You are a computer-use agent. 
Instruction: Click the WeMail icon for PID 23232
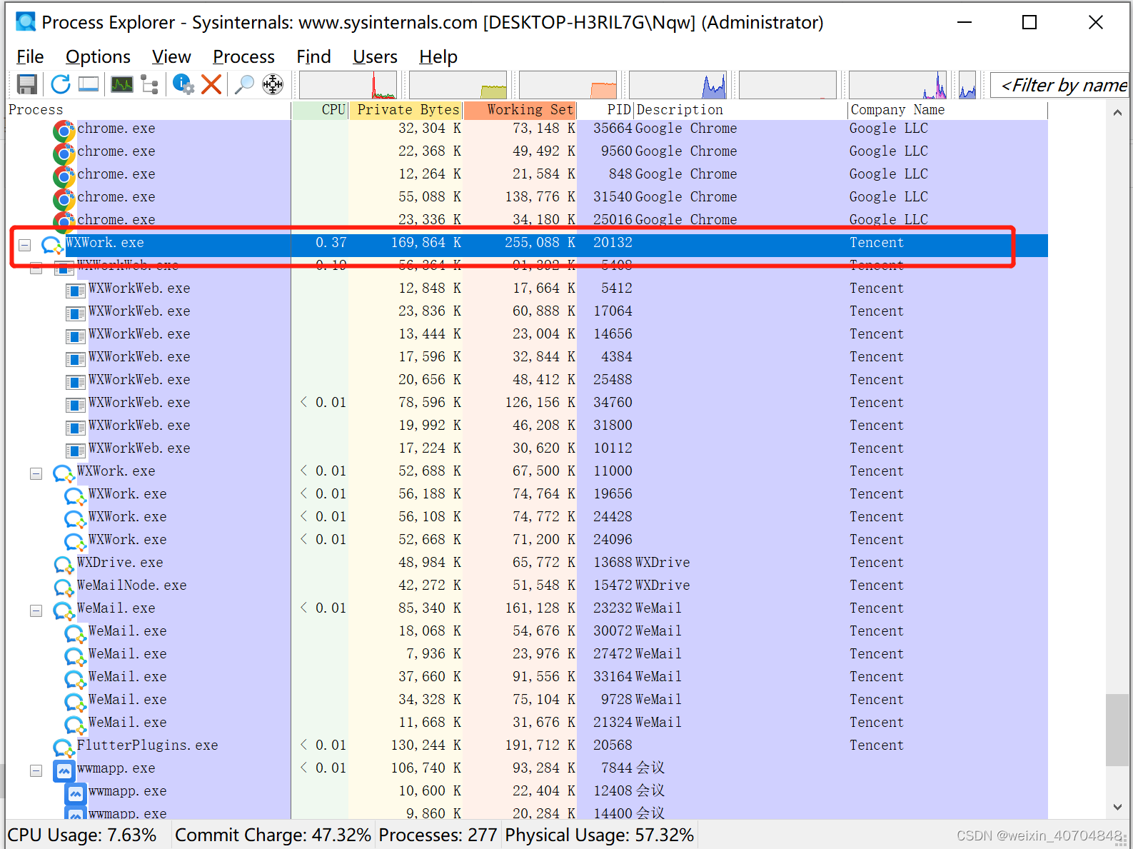click(x=64, y=610)
